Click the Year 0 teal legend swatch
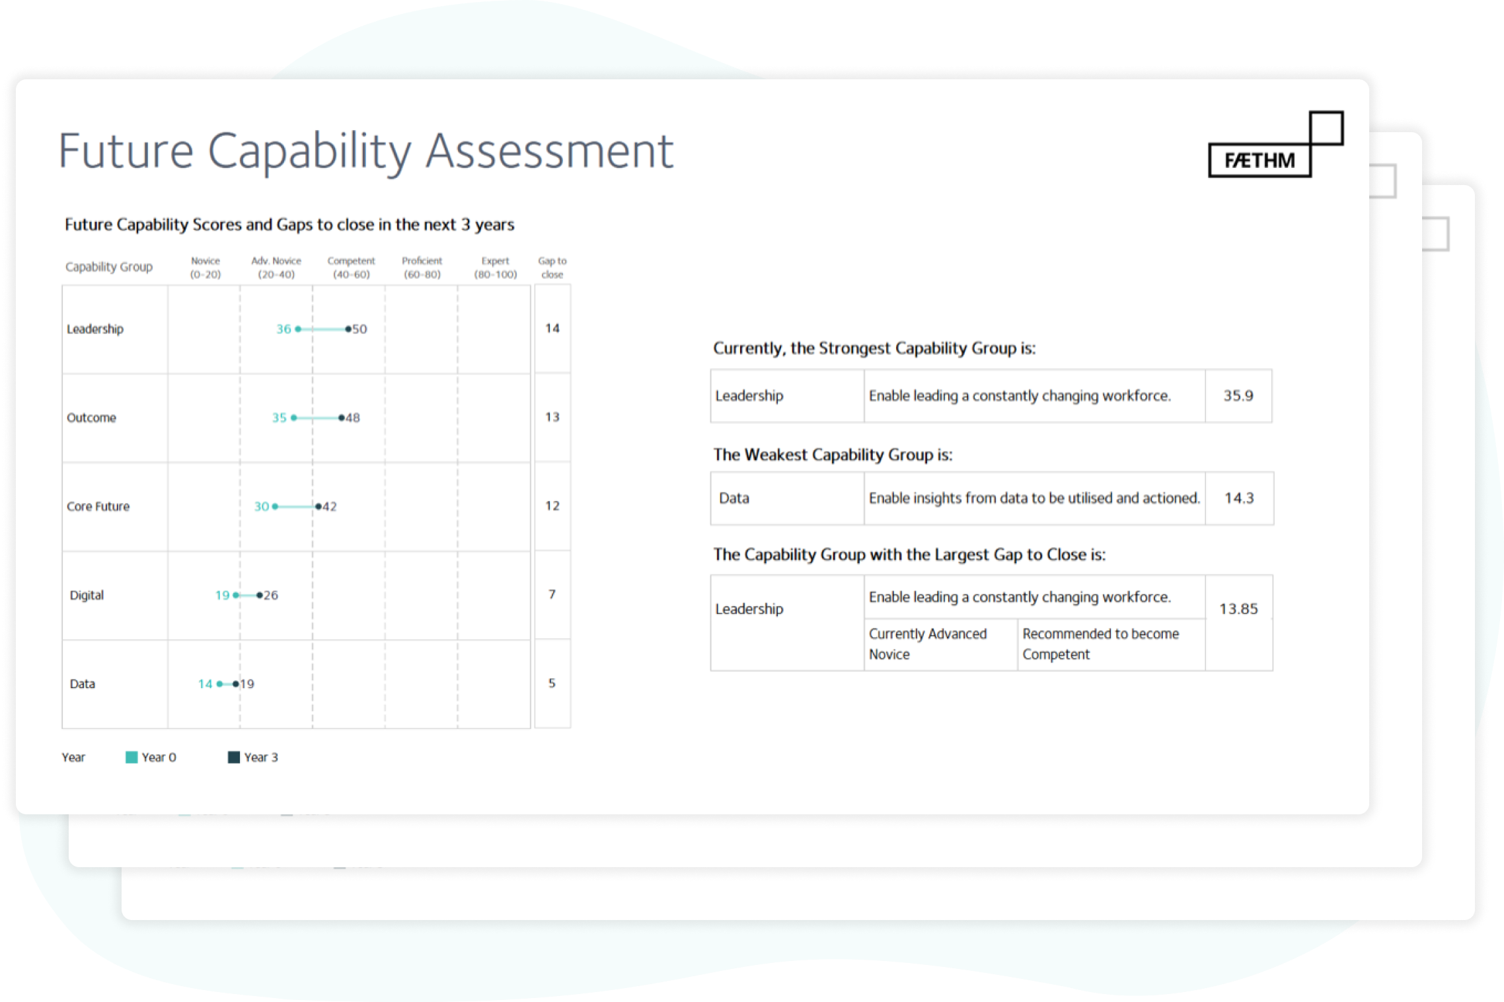Viewport: 1504px width, 1002px height. [x=132, y=757]
